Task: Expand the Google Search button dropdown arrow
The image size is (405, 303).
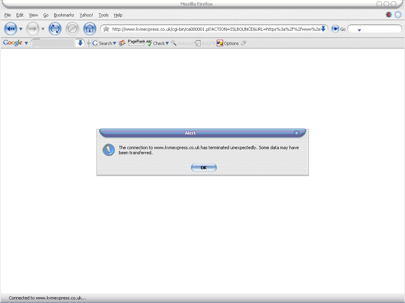Action: (115, 43)
